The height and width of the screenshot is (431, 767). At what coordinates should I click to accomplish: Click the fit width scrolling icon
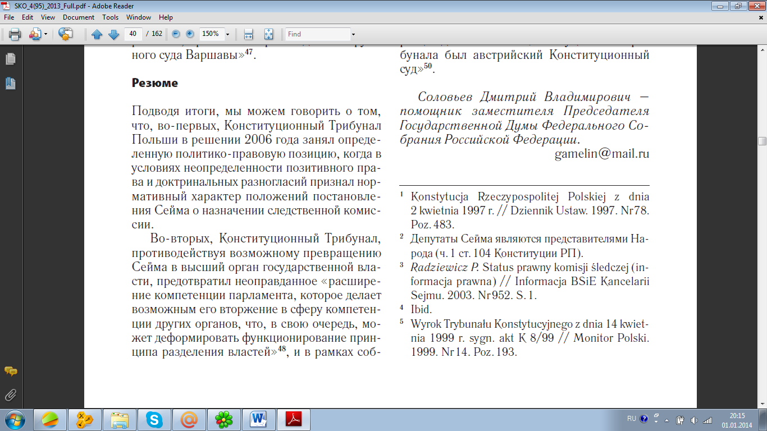click(x=249, y=34)
